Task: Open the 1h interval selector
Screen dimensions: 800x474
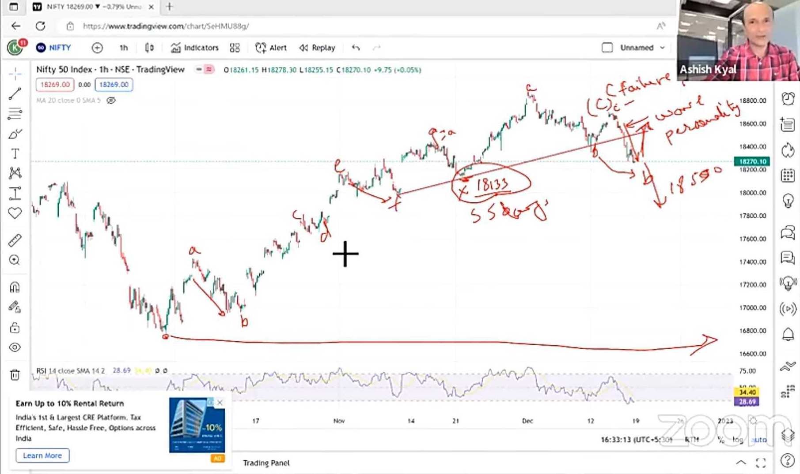Action: (124, 48)
